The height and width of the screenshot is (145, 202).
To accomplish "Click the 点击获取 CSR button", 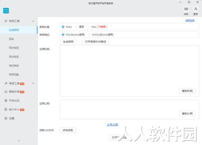I will coord(68,130).
